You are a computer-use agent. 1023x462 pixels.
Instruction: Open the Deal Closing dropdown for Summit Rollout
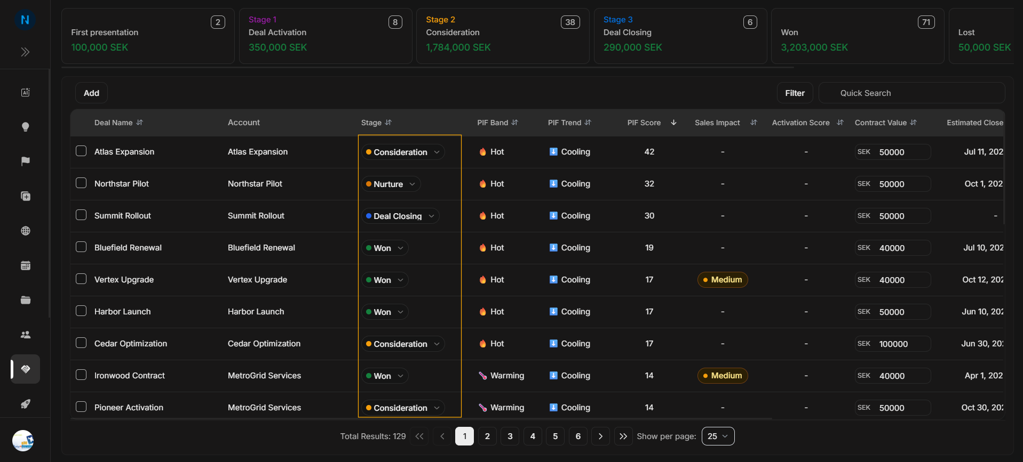[x=400, y=216]
